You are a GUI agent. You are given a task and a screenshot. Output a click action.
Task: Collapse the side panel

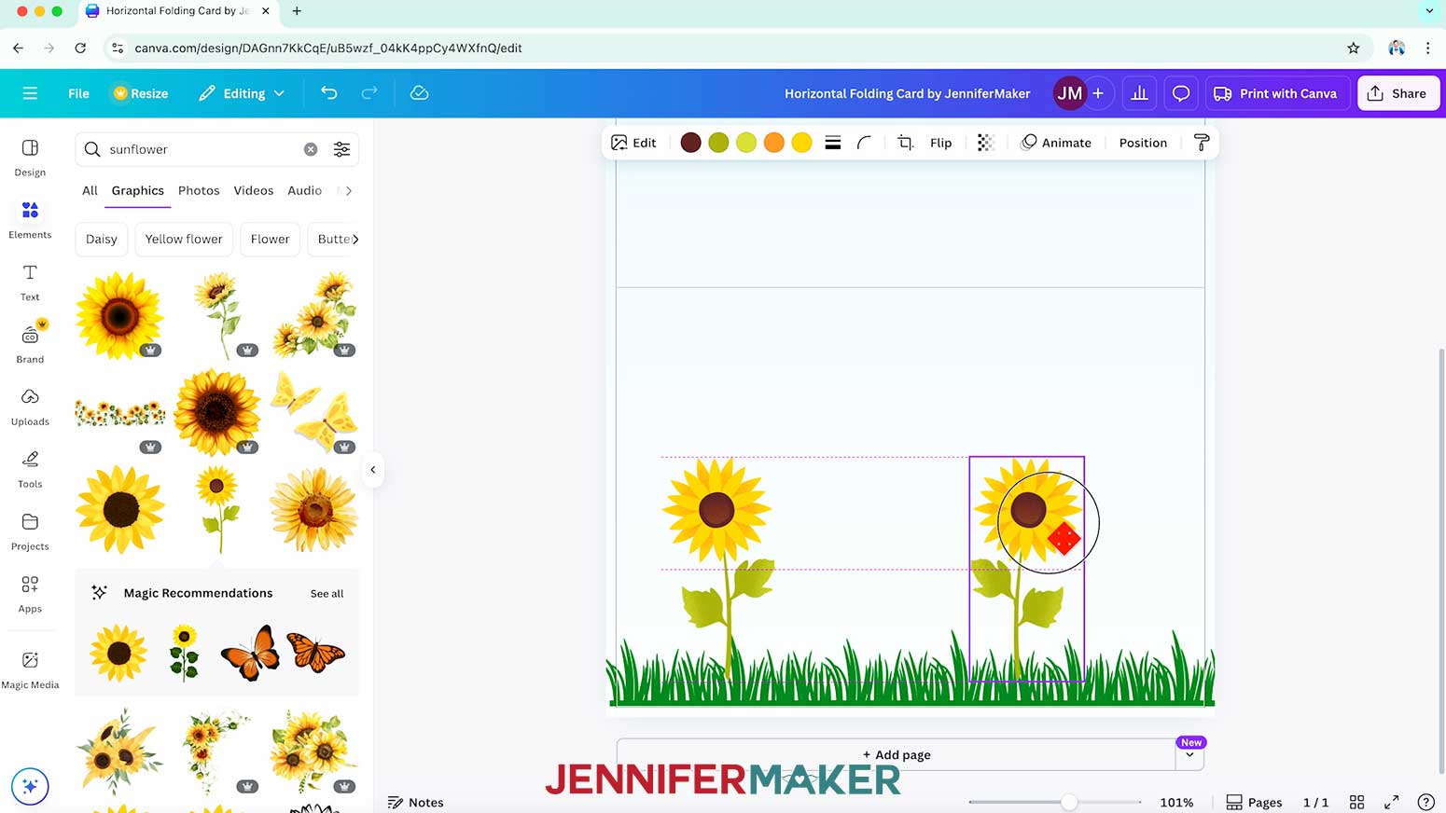(373, 470)
